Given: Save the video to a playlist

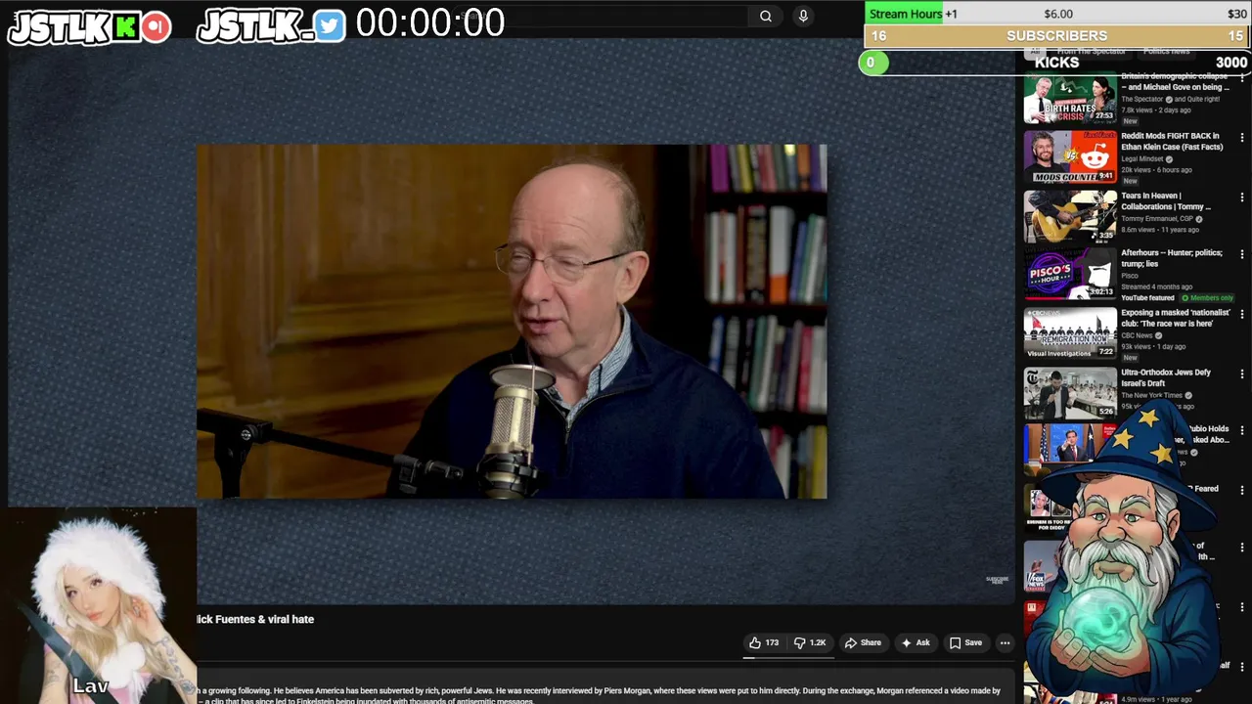Looking at the screenshot, I should (x=965, y=642).
